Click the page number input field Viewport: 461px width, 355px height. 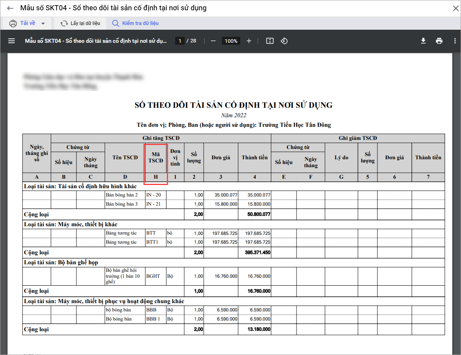[180, 41]
